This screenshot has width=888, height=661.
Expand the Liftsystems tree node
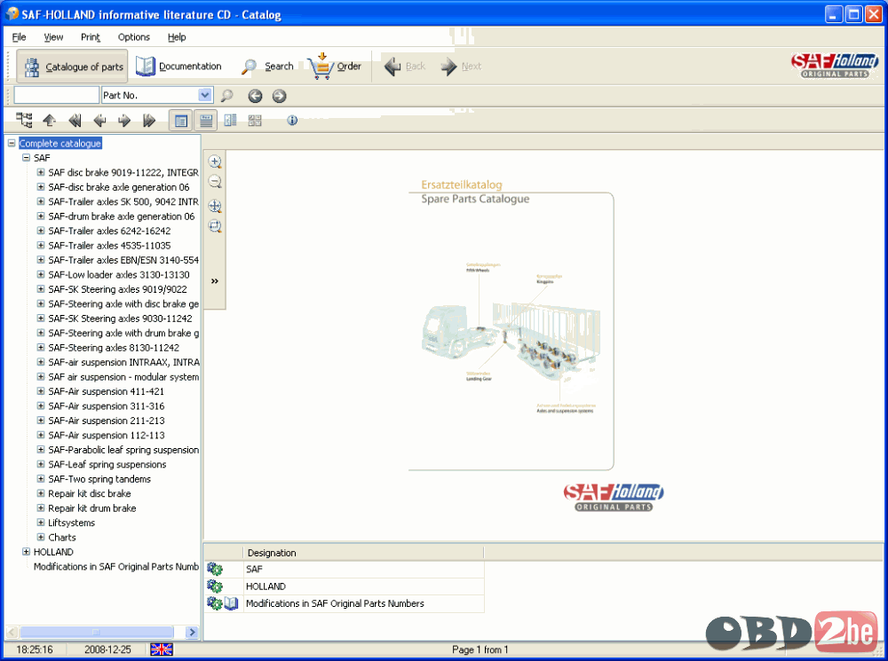[x=41, y=523]
